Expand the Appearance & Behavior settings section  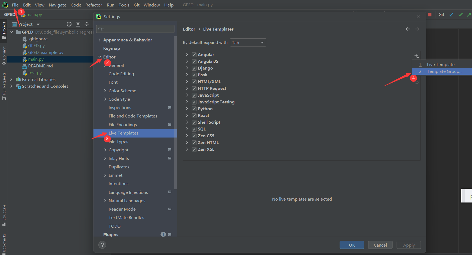pyautogui.click(x=100, y=40)
